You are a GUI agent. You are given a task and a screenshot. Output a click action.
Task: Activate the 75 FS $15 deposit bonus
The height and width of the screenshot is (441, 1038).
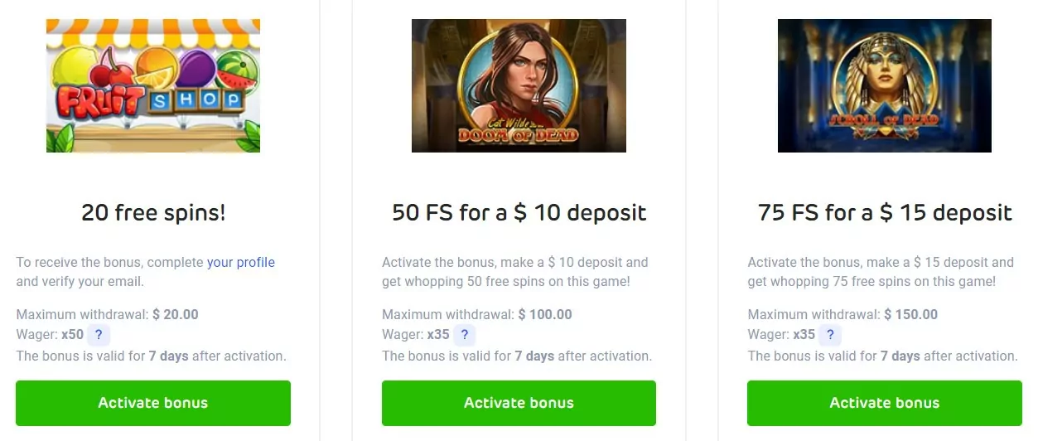coord(885,403)
